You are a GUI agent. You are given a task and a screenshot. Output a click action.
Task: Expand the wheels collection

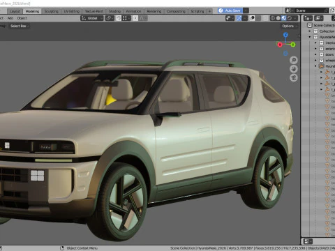(315, 60)
